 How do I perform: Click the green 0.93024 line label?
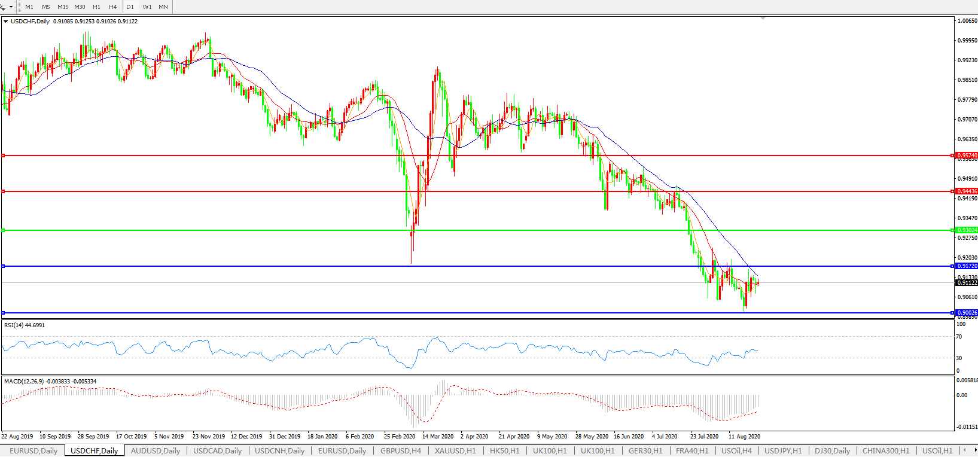point(967,230)
